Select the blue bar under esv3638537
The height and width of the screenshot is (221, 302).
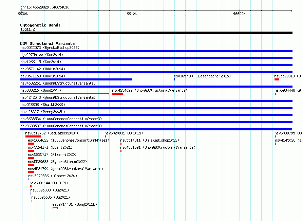coord(156,129)
